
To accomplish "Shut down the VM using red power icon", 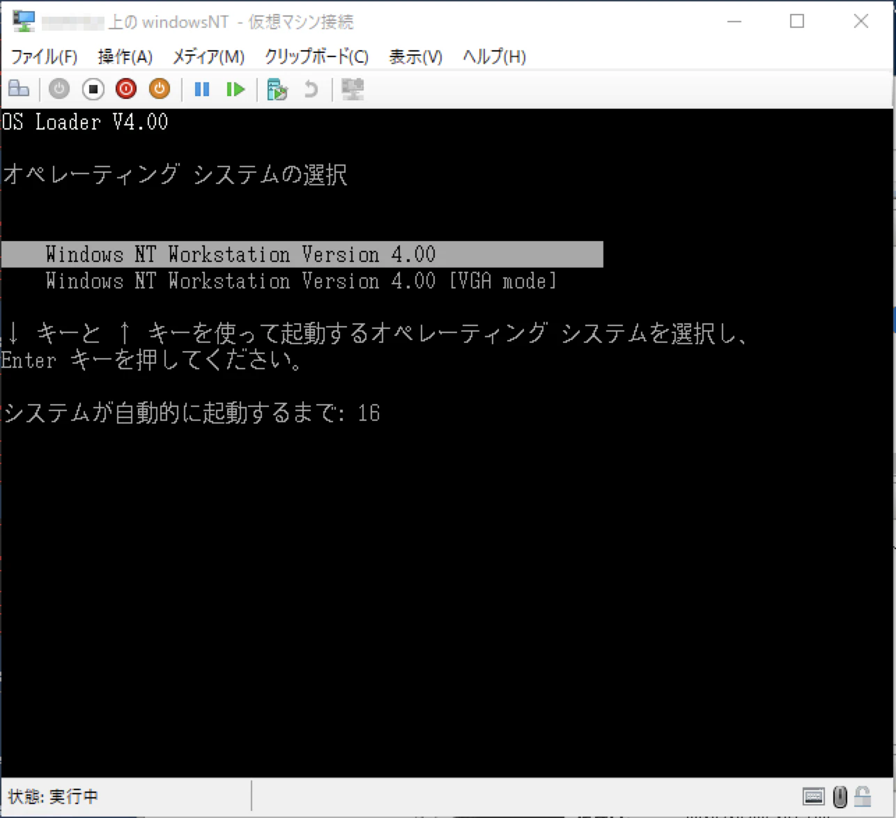I will point(126,89).
